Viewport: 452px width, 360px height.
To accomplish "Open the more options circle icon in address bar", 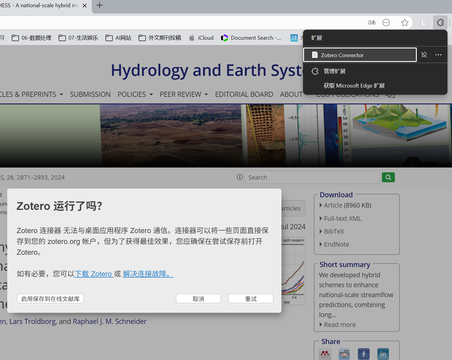I will click(x=386, y=23).
